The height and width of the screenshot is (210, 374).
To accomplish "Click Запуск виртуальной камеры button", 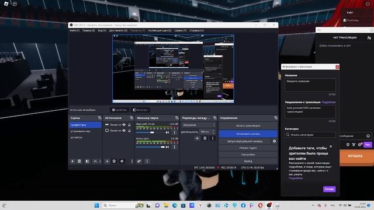I will coord(245,141).
